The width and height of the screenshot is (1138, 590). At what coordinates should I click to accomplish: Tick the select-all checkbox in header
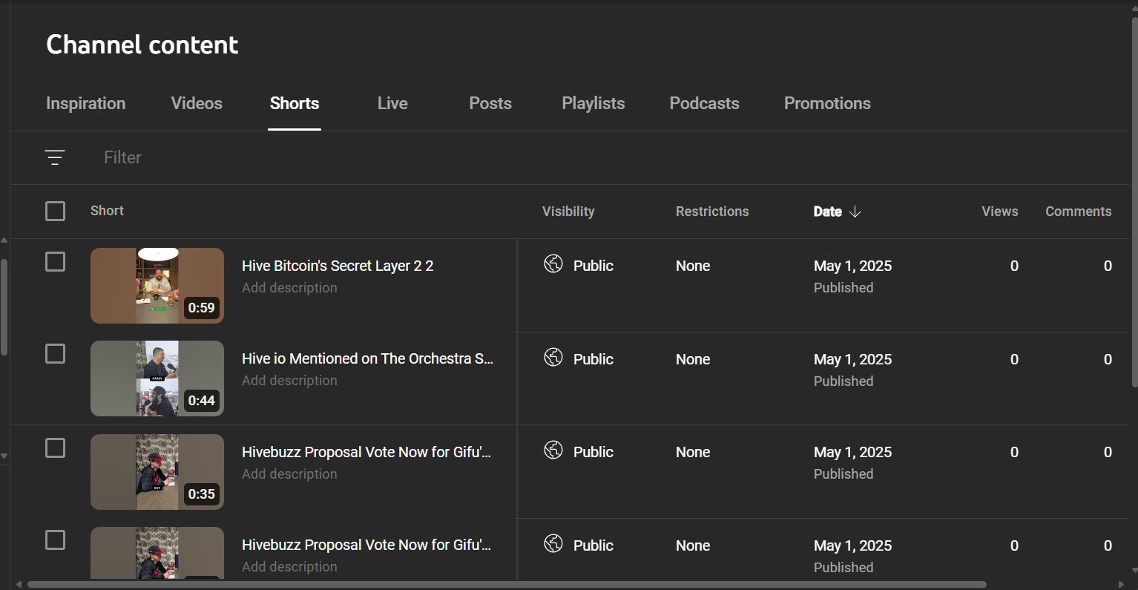[55, 212]
